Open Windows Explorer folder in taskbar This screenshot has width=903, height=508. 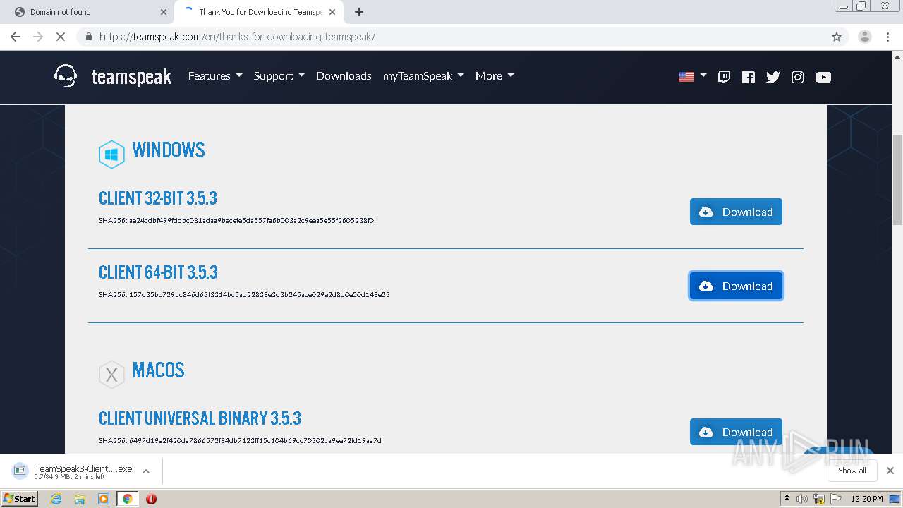click(80, 499)
